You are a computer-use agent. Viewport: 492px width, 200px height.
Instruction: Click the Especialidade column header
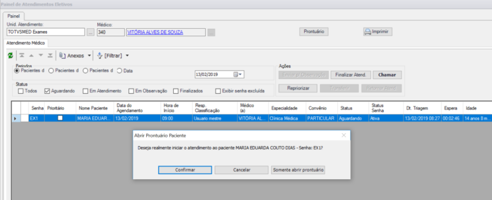[x=287, y=108]
